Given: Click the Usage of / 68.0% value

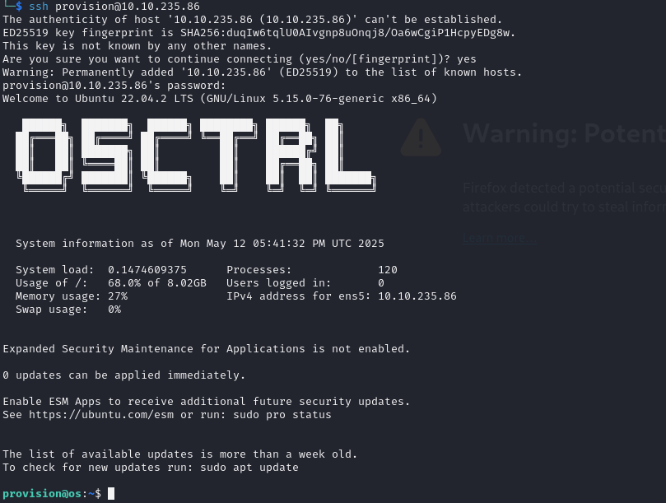Looking at the screenshot, I should click(x=157, y=283).
